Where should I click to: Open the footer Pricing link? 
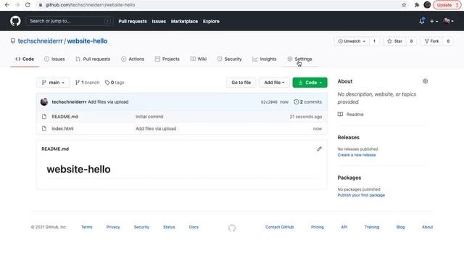(318, 227)
